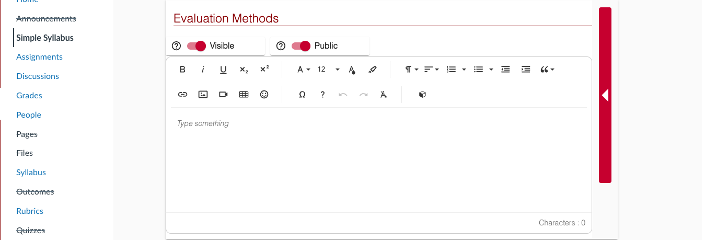Open the Quizzes link
The width and height of the screenshot is (705, 240).
point(30,231)
